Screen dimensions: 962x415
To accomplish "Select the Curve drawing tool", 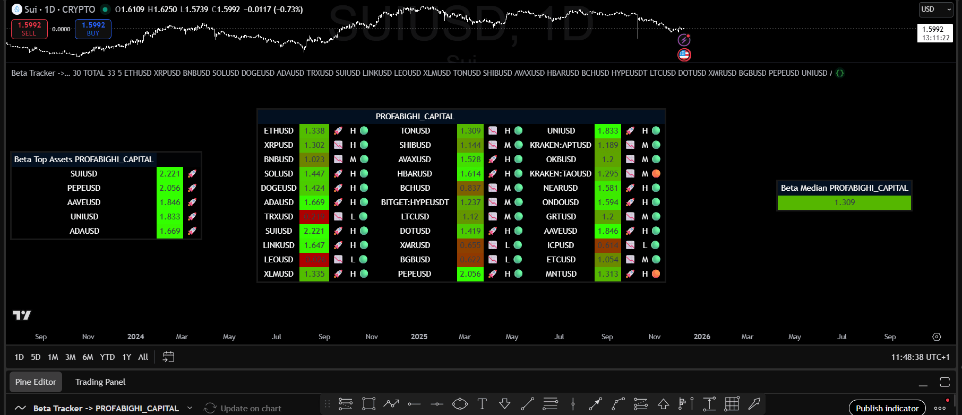I will (618, 404).
